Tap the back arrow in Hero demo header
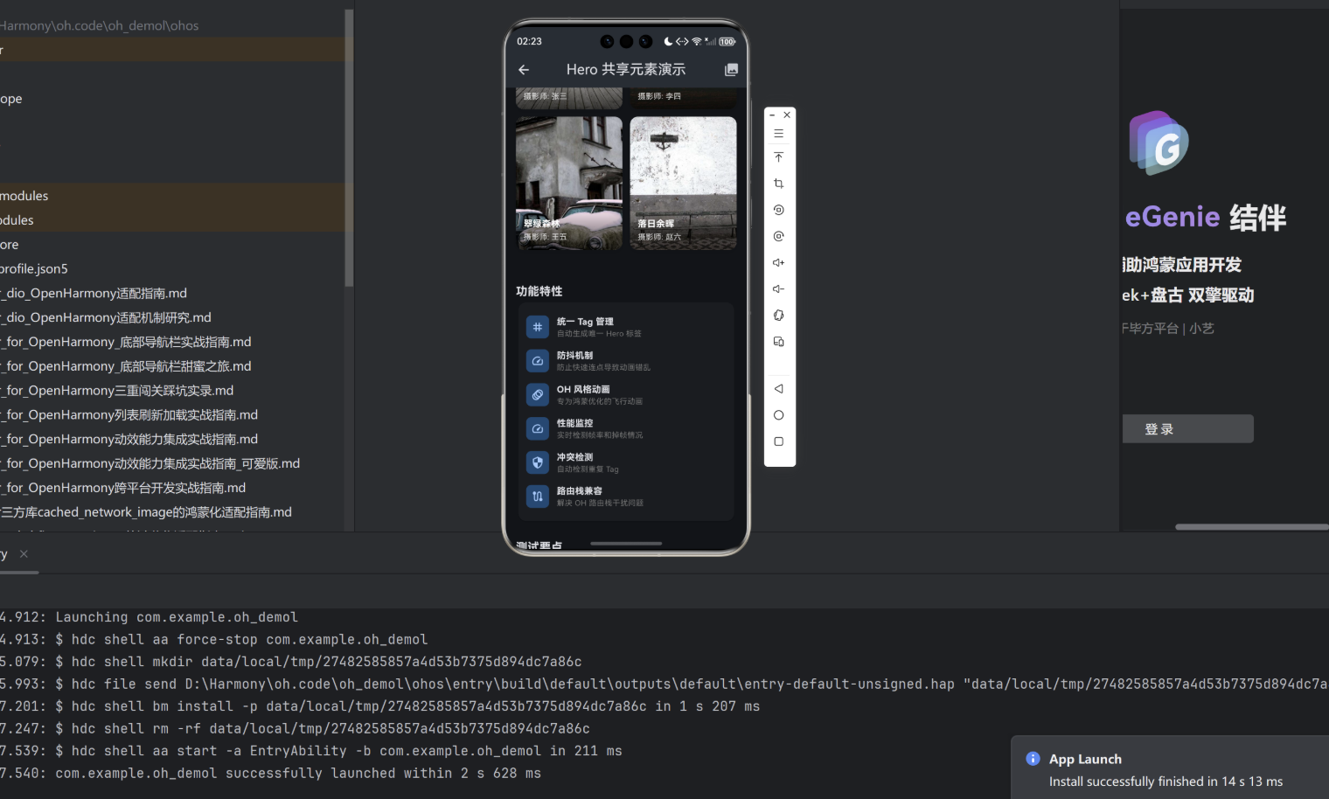 click(524, 70)
